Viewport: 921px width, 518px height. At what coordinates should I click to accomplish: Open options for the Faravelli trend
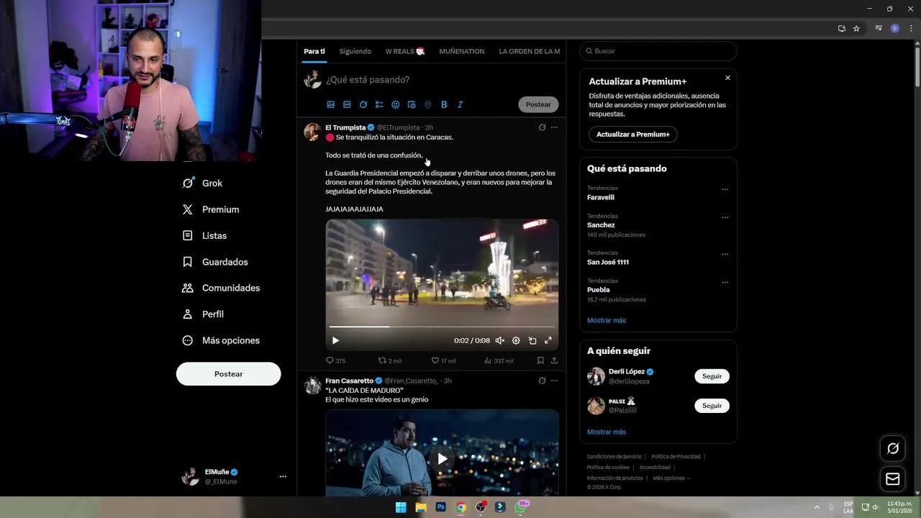pyautogui.click(x=725, y=190)
